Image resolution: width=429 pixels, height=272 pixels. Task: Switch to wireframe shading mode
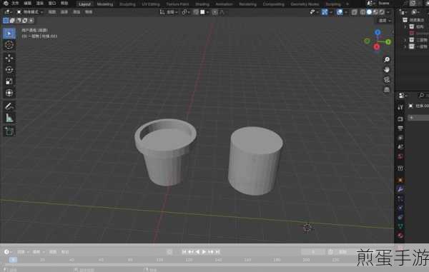click(x=363, y=12)
